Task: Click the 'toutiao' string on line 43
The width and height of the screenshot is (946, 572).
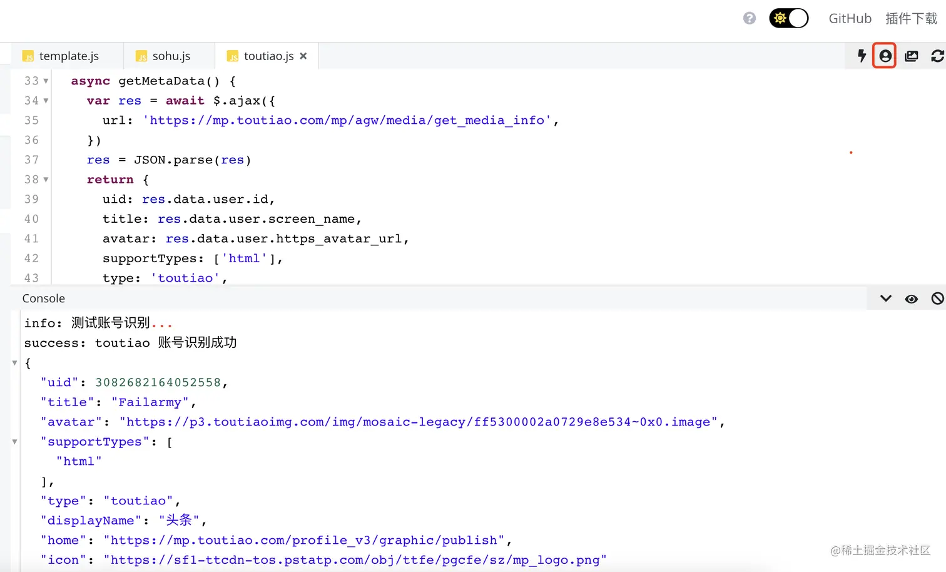Action: [185, 278]
